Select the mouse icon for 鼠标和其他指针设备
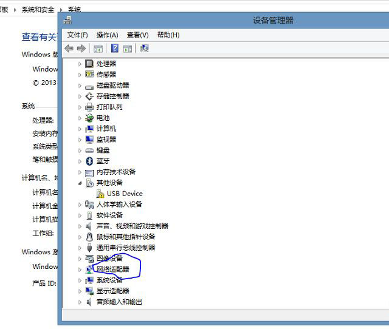This screenshot has height=329, width=389. coord(89,237)
